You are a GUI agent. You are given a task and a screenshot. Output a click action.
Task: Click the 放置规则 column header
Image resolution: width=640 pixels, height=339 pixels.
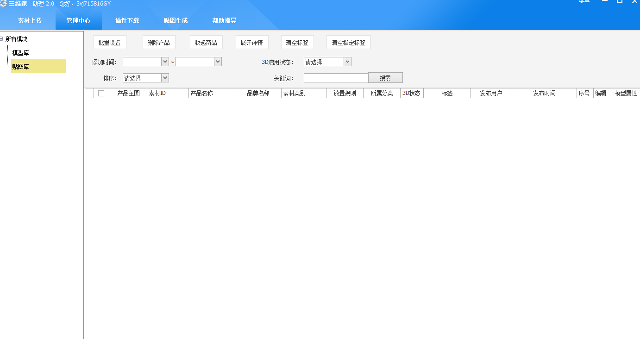click(345, 93)
